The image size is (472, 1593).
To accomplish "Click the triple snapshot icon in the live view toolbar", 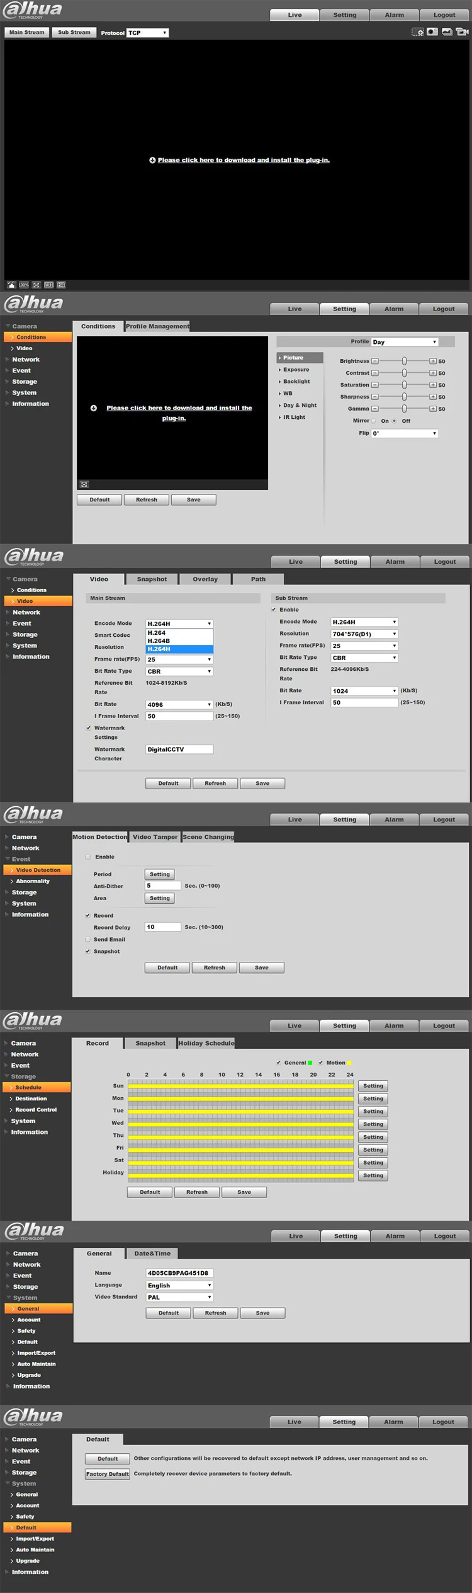I will pyautogui.click(x=447, y=32).
